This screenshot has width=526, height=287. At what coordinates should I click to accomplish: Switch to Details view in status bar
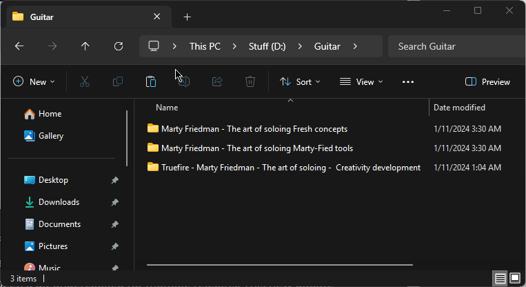click(500, 279)
